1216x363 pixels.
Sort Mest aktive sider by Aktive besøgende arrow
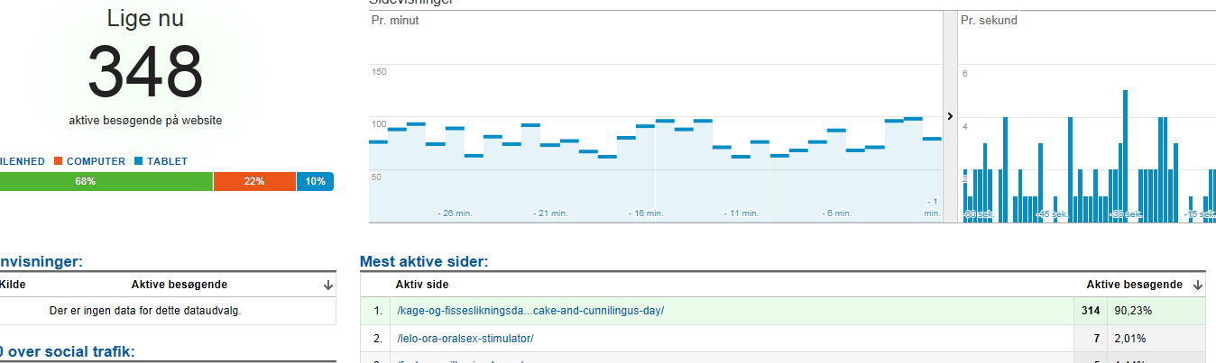point(1197,285)
